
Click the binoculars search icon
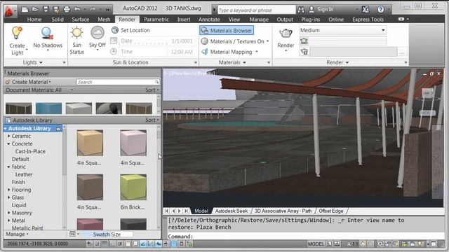301,10
